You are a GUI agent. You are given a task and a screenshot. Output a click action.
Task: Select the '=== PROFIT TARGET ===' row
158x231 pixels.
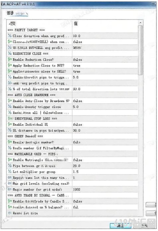click(x=72, y=30)
